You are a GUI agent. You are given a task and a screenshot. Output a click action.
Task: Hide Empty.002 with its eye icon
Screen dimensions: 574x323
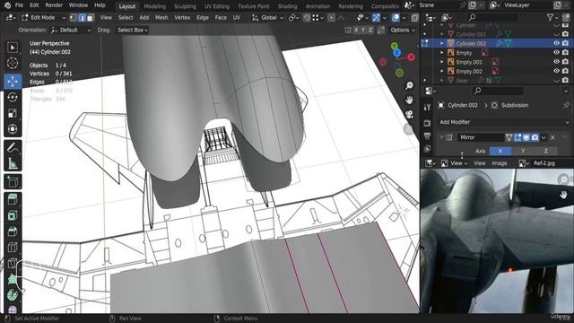coord(556,71)
